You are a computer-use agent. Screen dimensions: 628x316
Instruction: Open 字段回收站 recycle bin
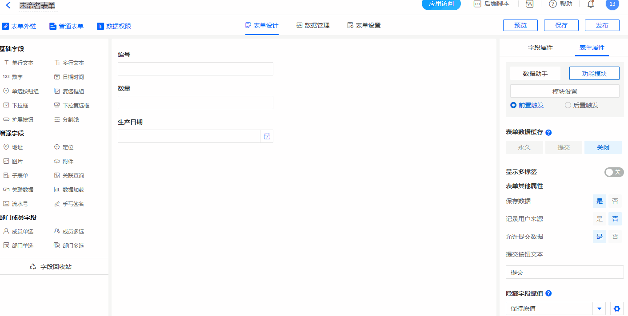tap(51, 267)
